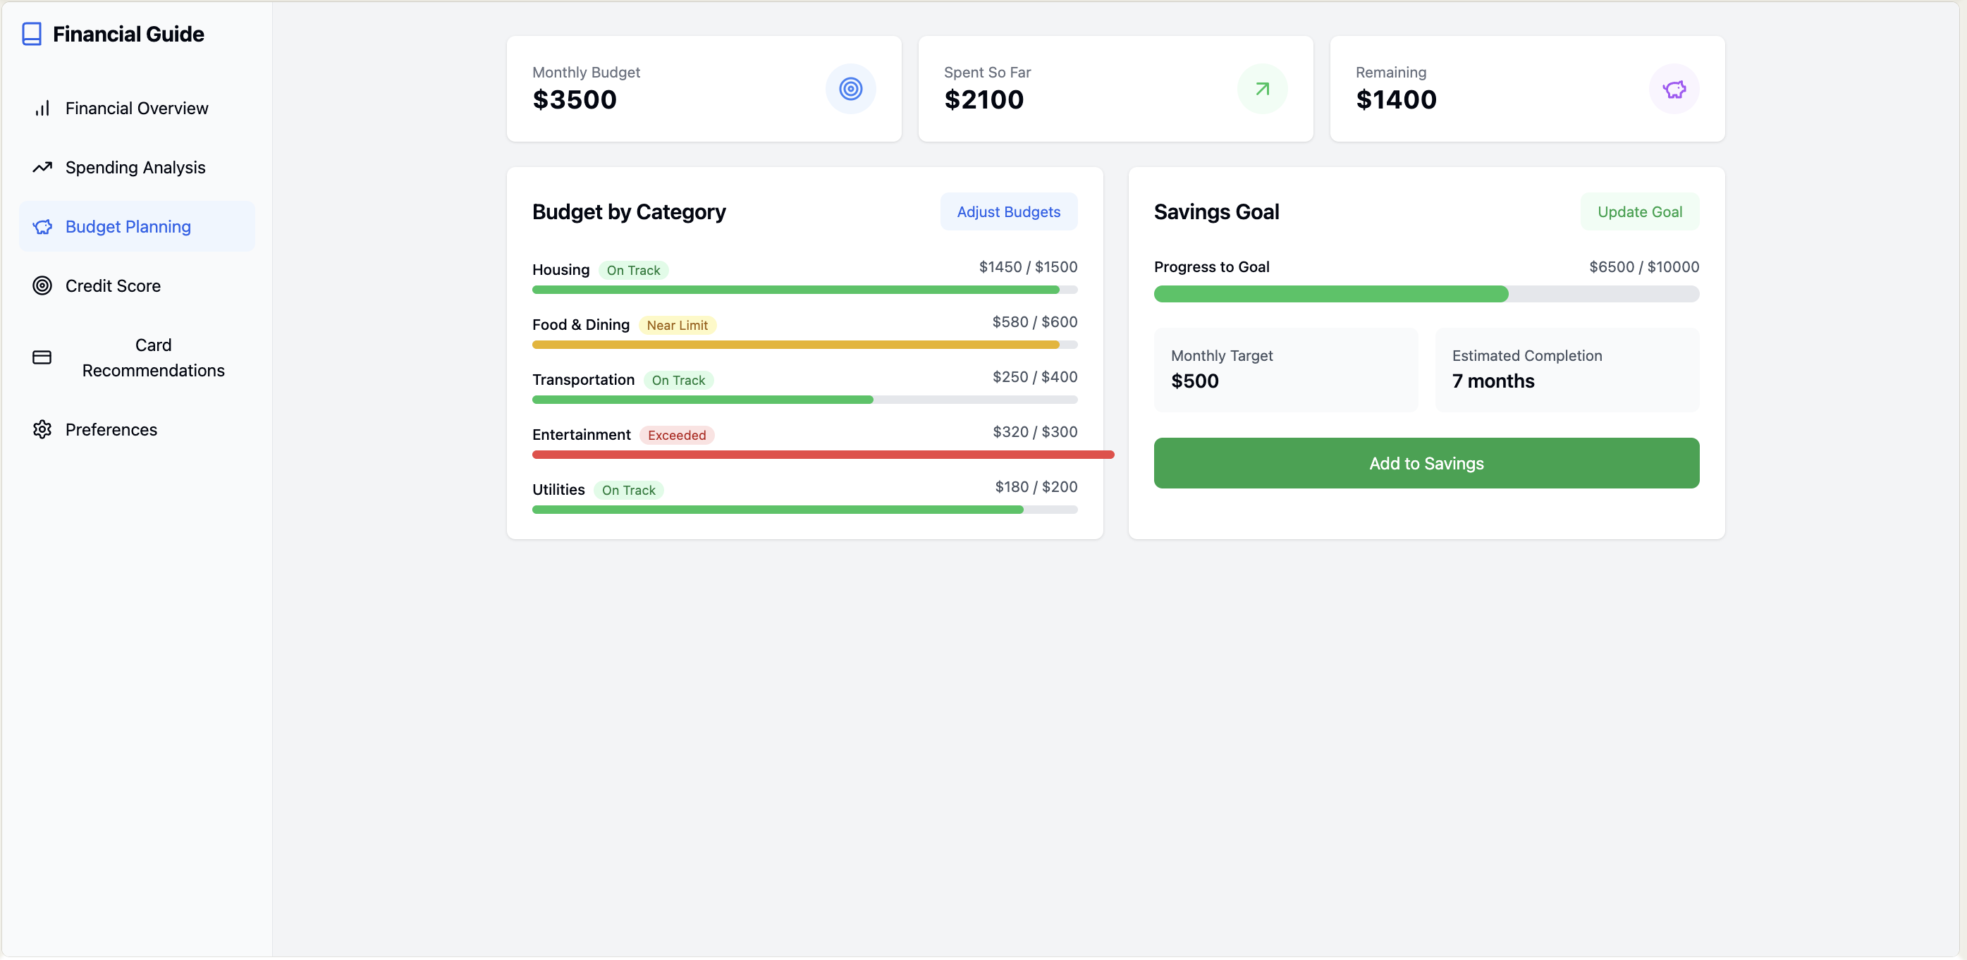Click the Preferences gear icon
This screenshot has width=1967, height=960.
click(42, 430)
